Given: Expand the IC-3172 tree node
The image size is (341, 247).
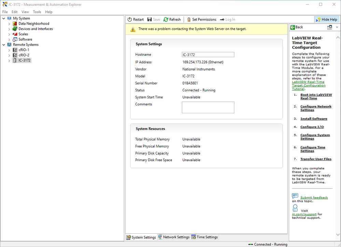Looking at the screenshot, I should point(9,61).
